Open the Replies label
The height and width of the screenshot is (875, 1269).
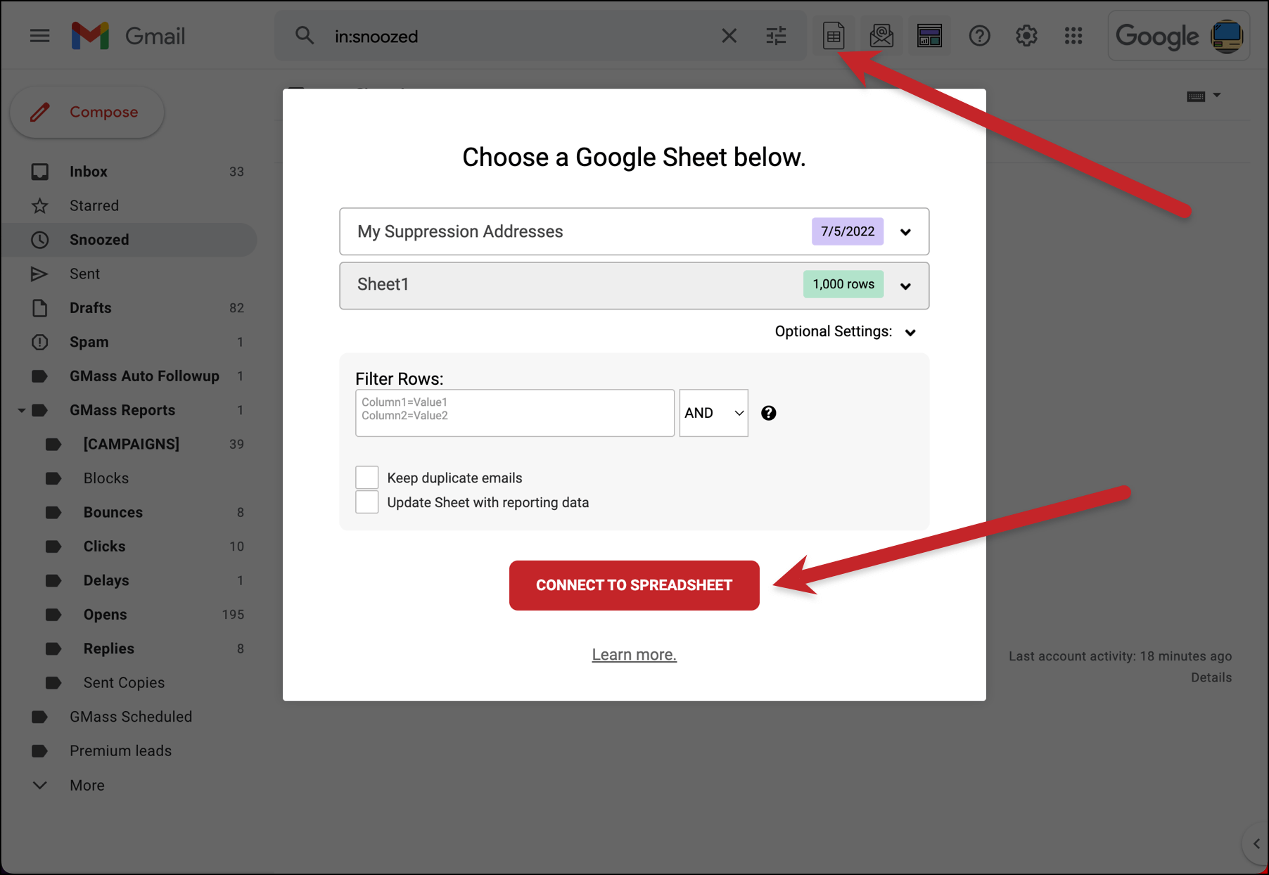[129, 649]
